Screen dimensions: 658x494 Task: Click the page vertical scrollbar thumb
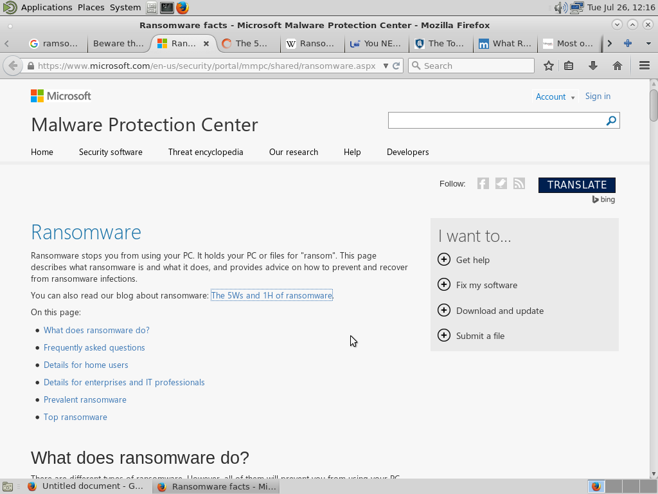654,105
